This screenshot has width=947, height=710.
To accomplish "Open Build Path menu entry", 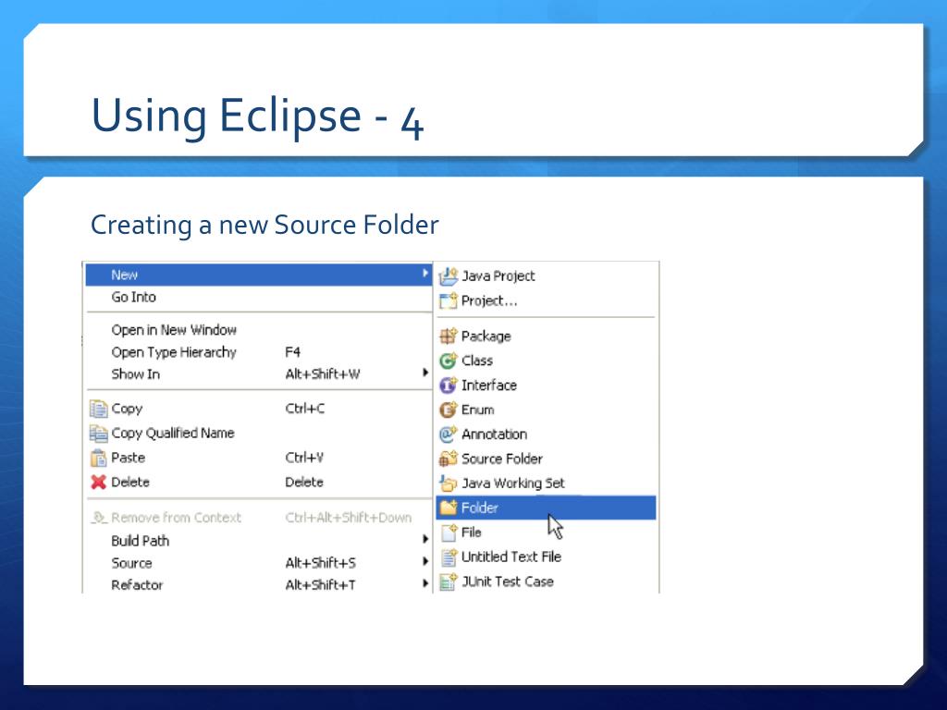I will (259, 540).
